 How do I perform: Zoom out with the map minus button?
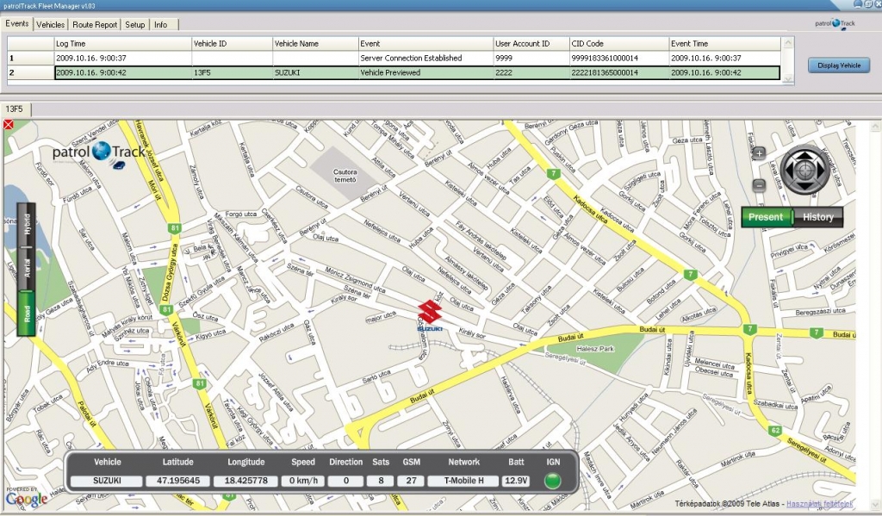[759, 185]
